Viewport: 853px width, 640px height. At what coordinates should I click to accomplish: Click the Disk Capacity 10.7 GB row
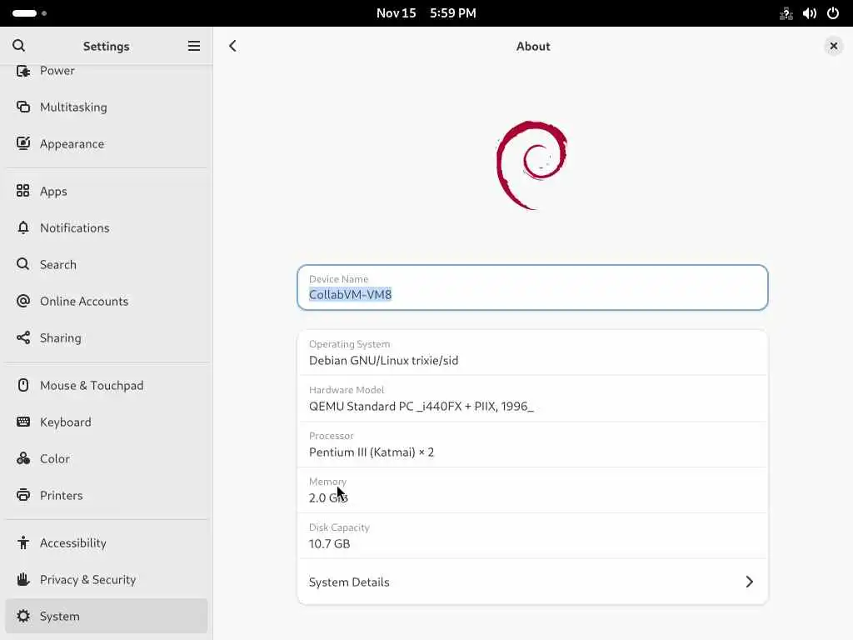(x=532, y=536)
